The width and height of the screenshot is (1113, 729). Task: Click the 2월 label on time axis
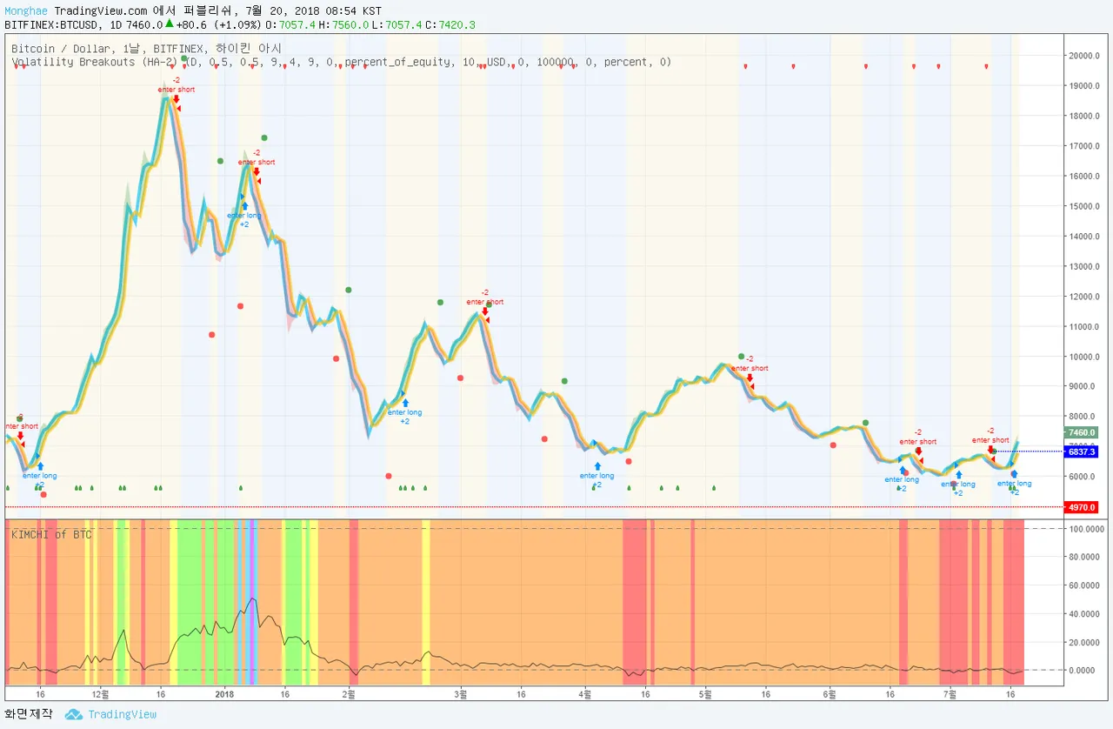pyautogui.click(x=349, y=694)
